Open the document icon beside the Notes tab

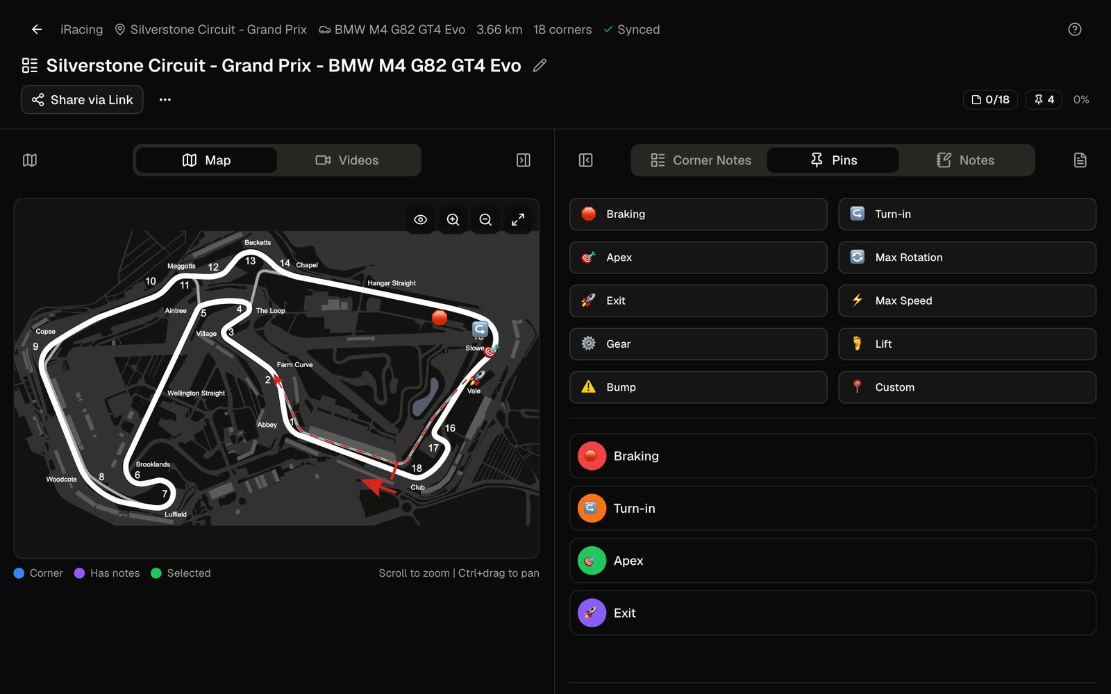click(1080, 160)
